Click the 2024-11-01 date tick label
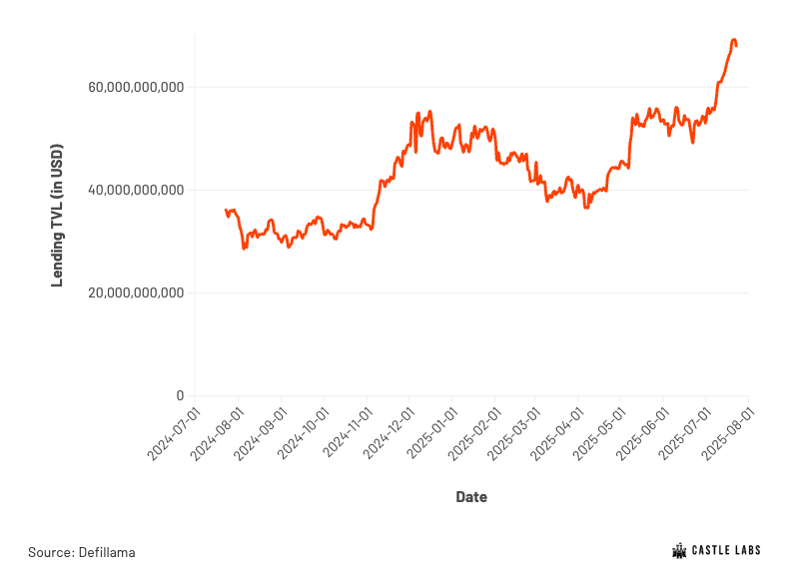This screenshot has width=793, height=574. 347,434
